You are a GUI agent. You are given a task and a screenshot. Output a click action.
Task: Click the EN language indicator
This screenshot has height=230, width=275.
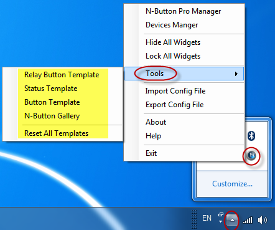(x=207, y=218)
